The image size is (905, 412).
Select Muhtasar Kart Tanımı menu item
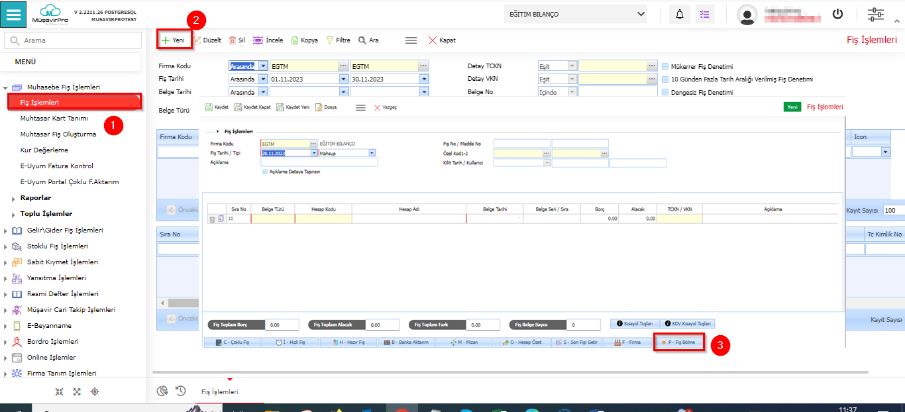54,119
